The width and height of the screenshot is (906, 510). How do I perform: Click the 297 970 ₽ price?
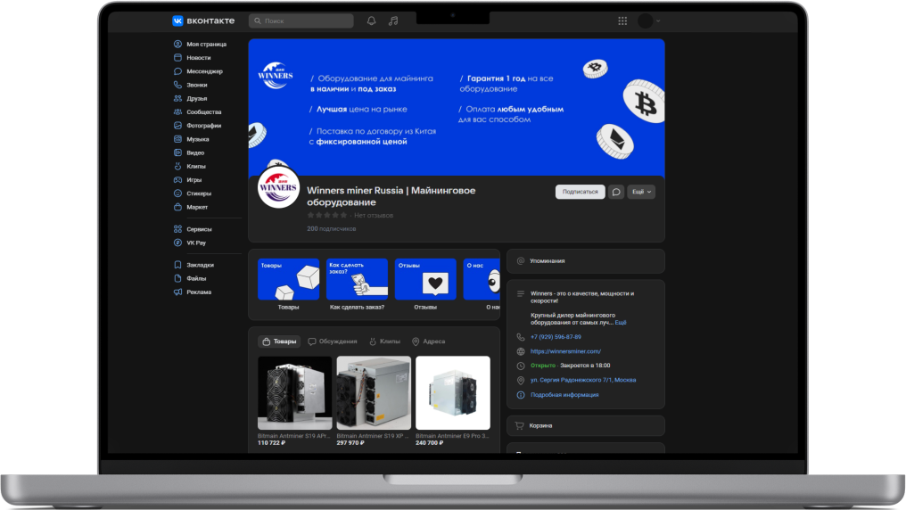coord(350,443)
